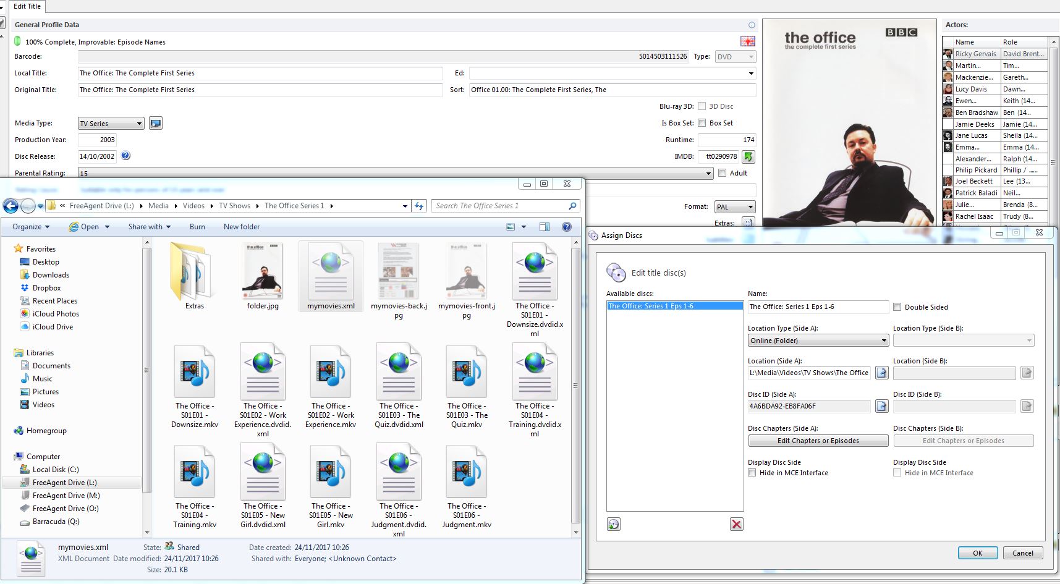This screenshot has height=584, width=1060.
Task: Click the add disc icon below disc list
Action: (614, 525)
